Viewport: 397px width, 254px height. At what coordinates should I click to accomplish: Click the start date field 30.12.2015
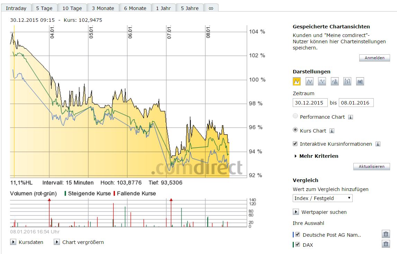point(310,103)
